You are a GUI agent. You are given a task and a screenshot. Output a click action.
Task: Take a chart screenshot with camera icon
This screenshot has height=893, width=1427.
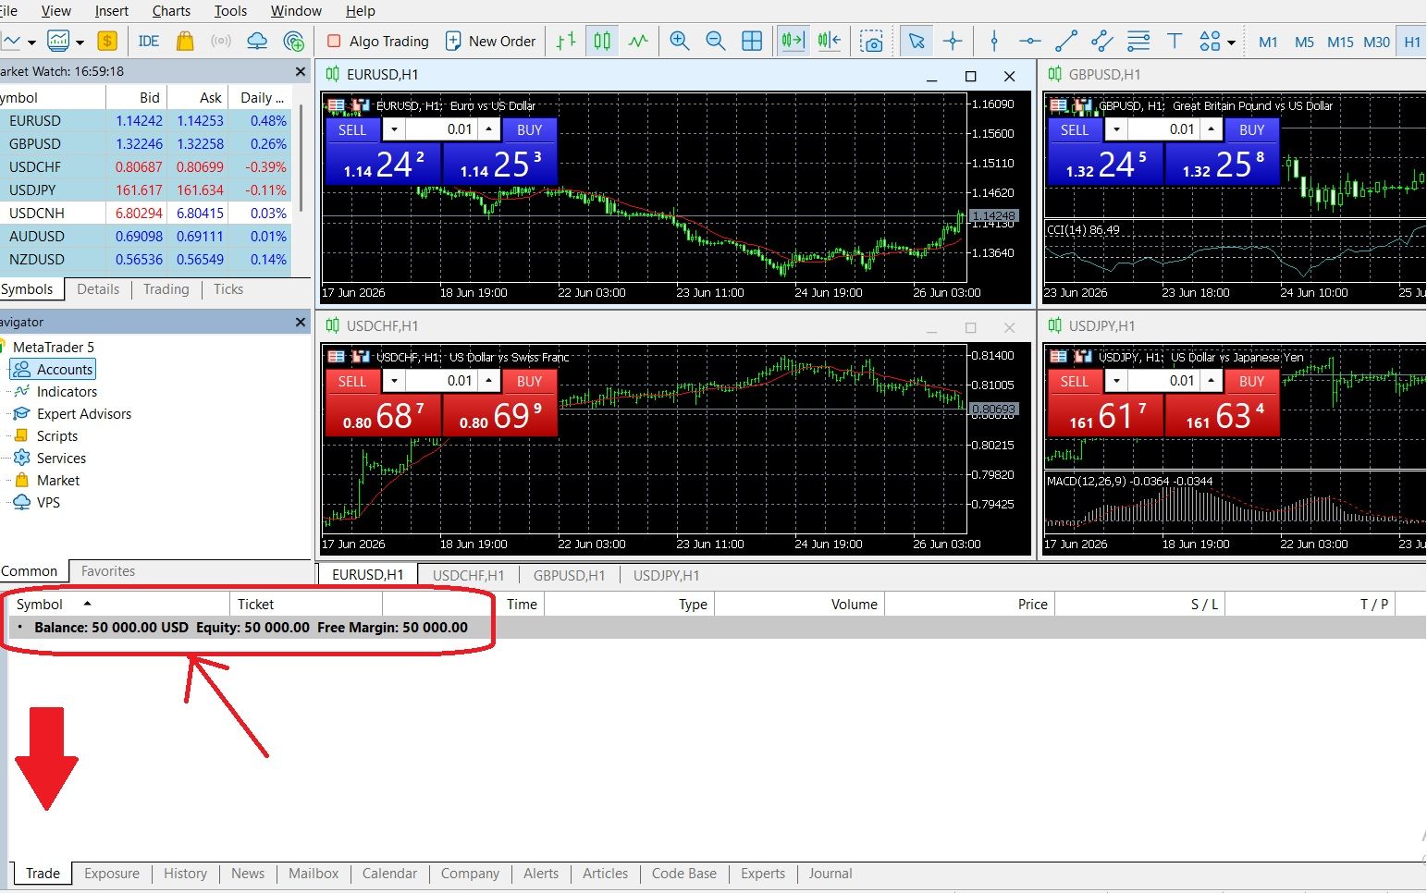point(871,41)
